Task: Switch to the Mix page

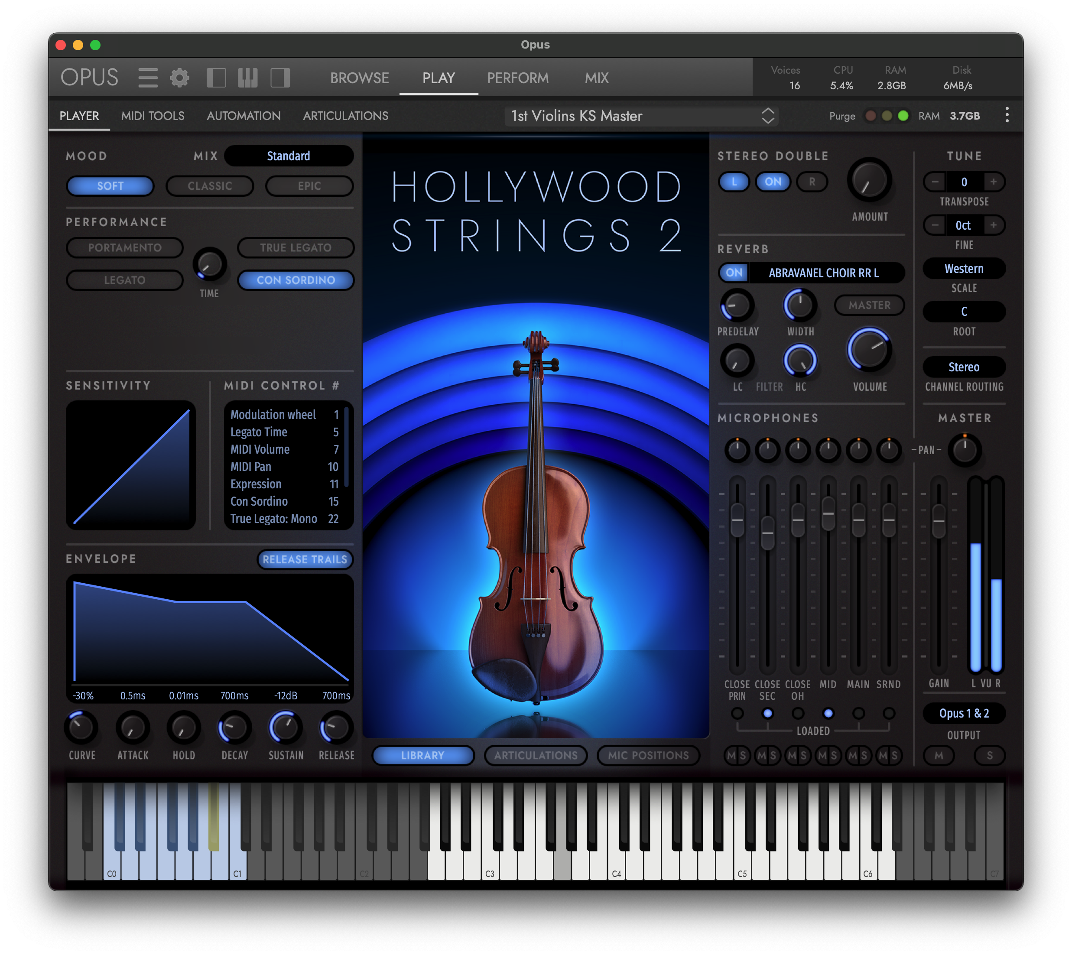Action: coord(597,78)
